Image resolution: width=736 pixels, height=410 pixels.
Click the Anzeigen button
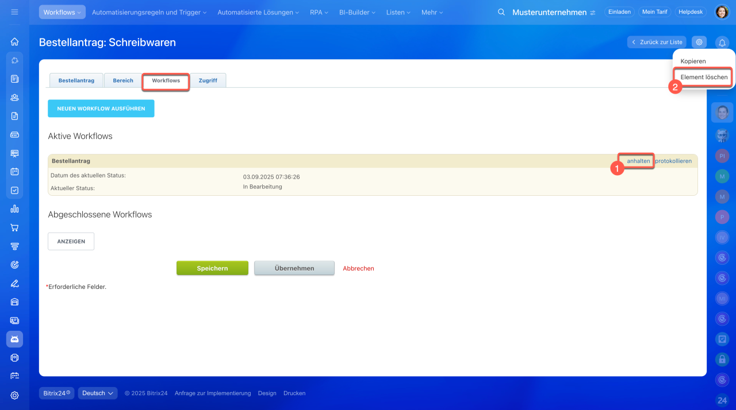(x=71, y=242)
